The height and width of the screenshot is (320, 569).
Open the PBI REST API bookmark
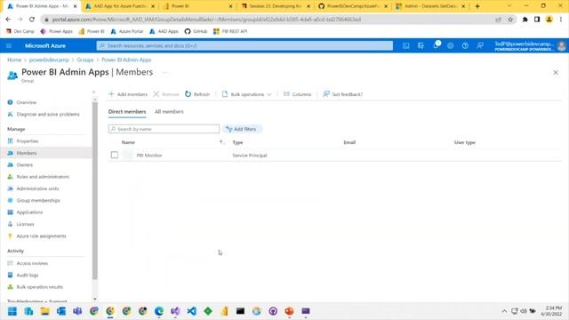click(x=230, y=32)
